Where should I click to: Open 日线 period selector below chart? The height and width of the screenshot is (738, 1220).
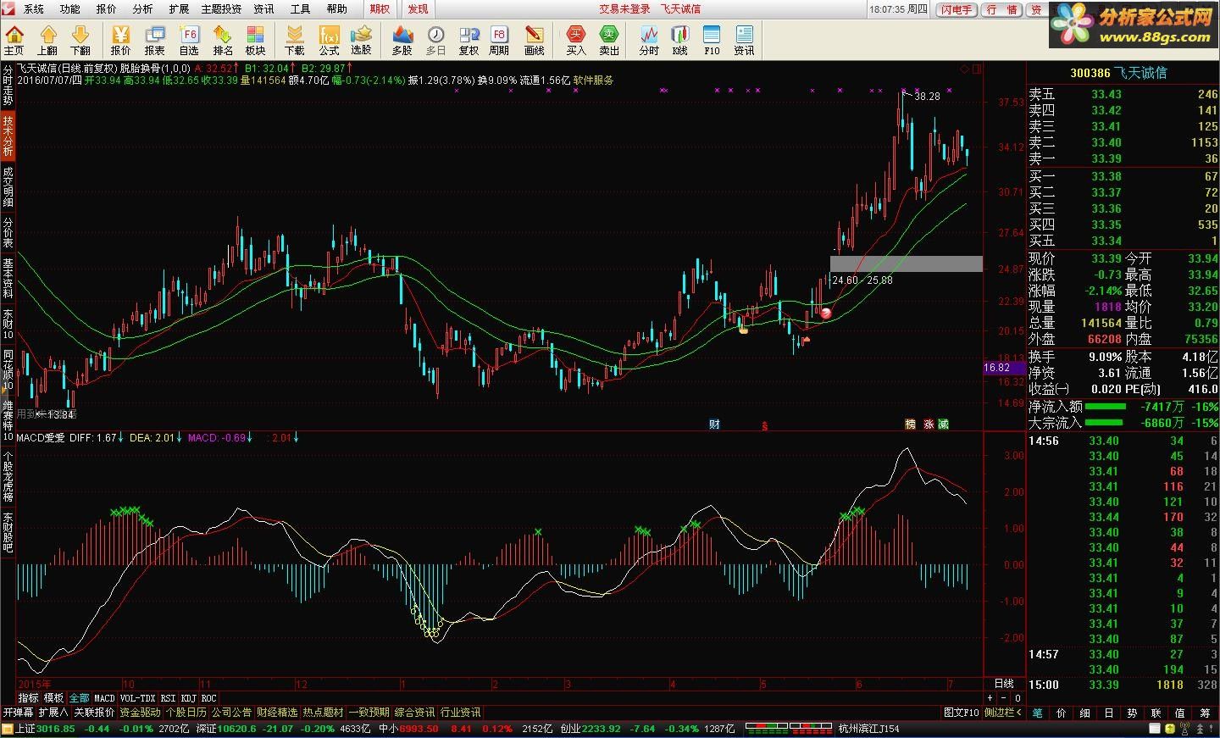[1004, 683]
